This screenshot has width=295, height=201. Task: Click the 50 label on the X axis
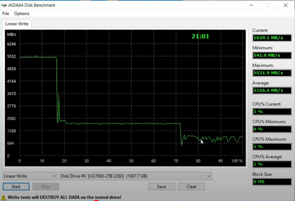(131, 161)
